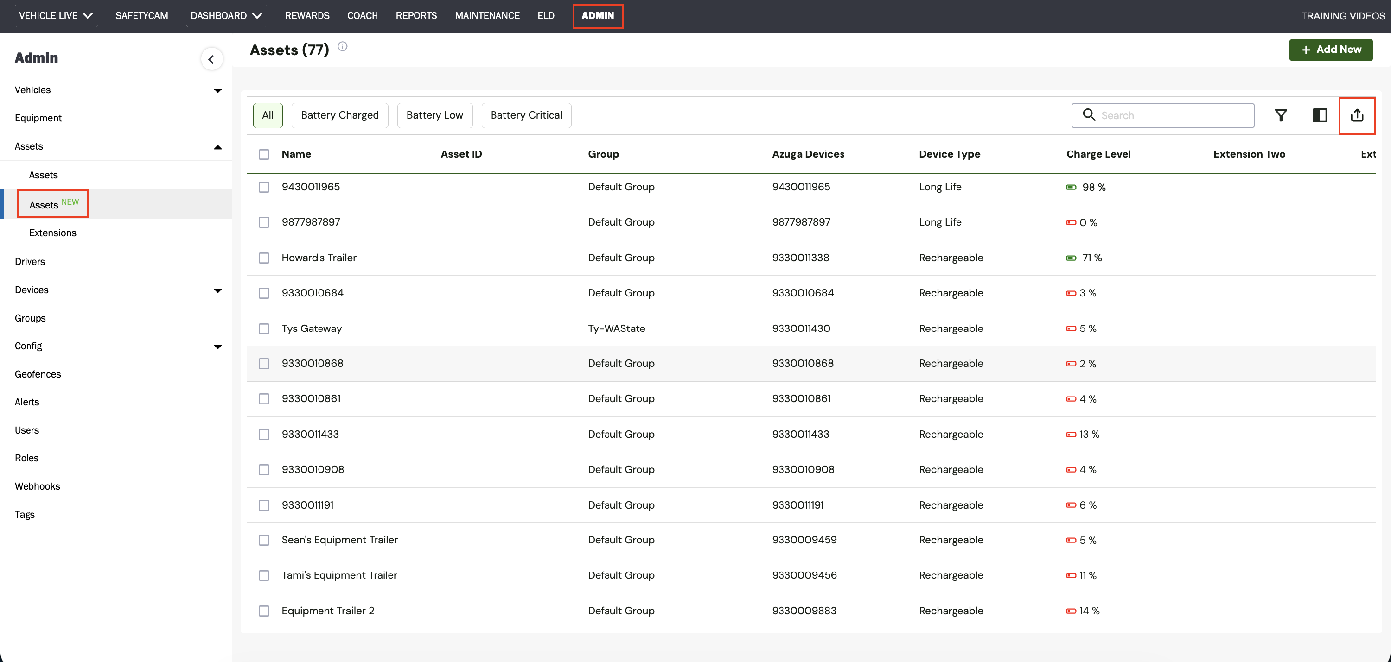Click the export/share icon in toolbar

coord(1356,115)
